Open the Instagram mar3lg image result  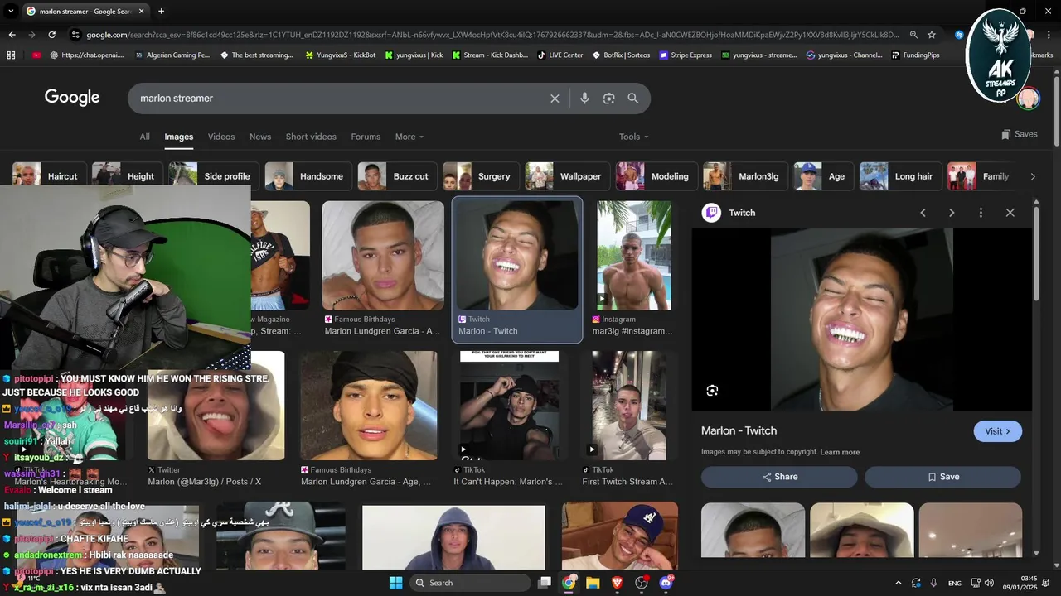coord(634,256)
